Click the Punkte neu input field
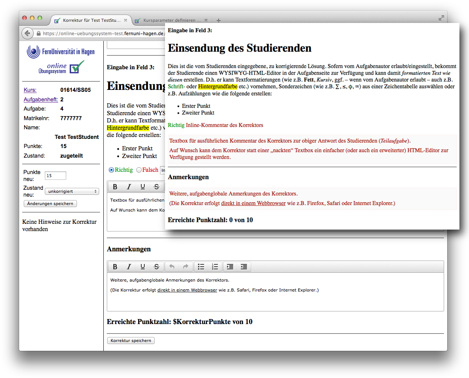The width and height of the screenshot is (469, 378). [56, 176]
